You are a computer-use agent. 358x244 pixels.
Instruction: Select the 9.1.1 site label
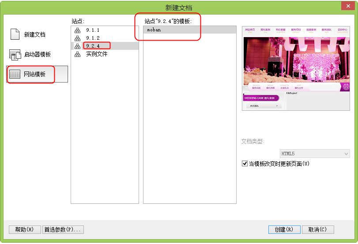tap(93, 30)
